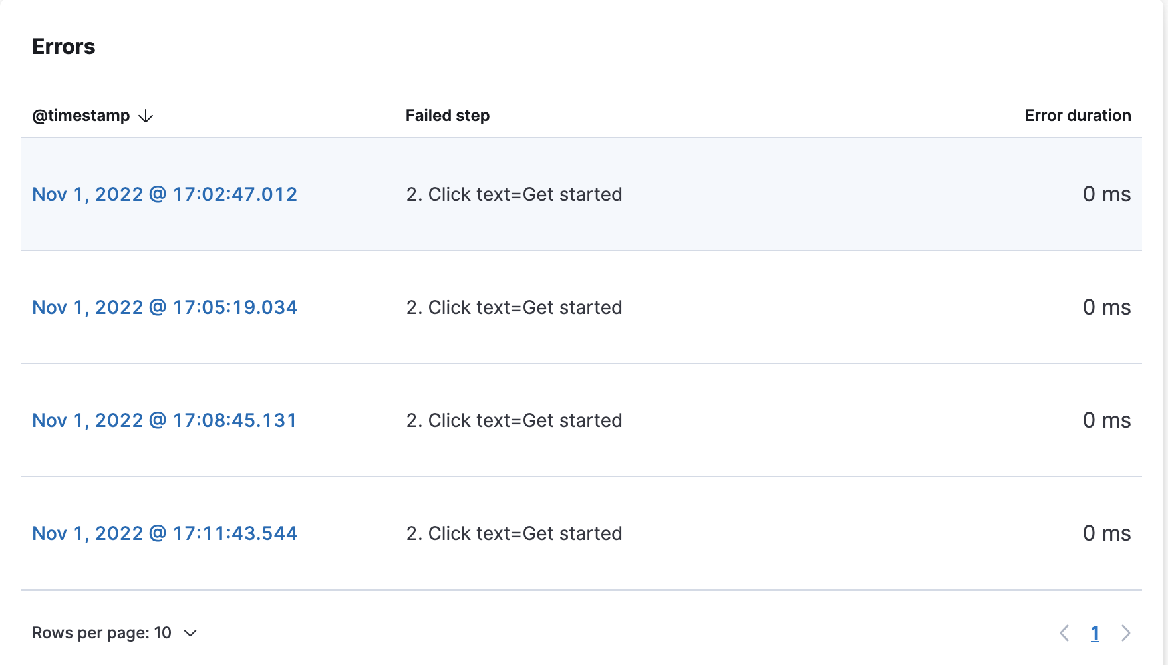The width and height of the screenshot is (1168, 665).
Task: Click the next page chevron arrow
Action: tap(1125, 633)
